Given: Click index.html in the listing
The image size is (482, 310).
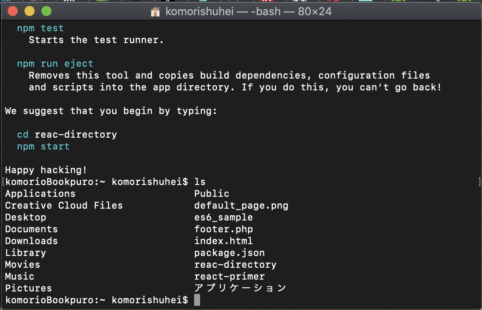Looking at the screenshot, I should point(223,241).
